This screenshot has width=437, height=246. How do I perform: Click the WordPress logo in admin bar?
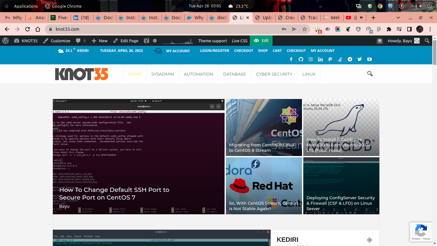5,41
